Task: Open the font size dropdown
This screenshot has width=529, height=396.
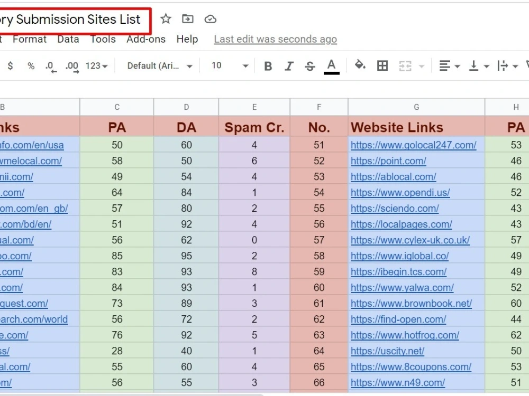Action: (x=230, y=65)
